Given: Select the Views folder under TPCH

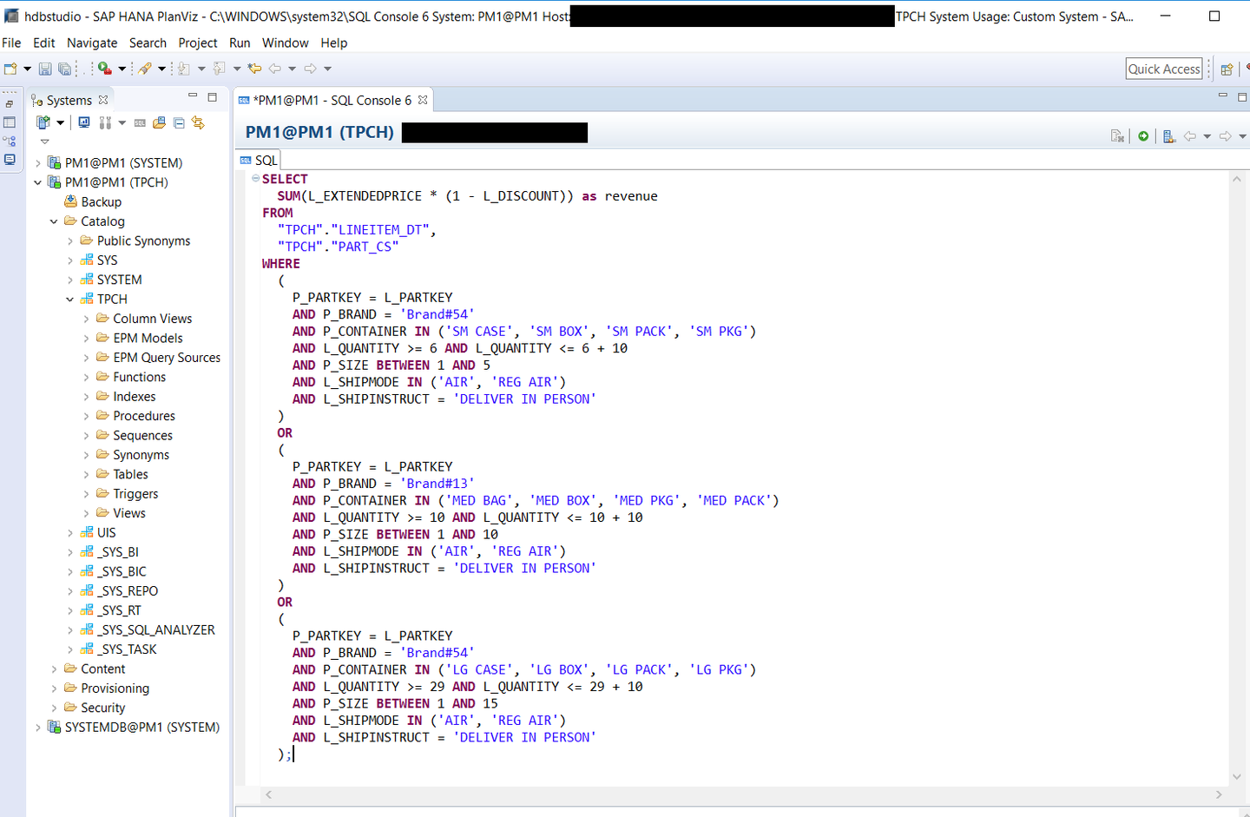Looking at the screenshot, I should tap(121, 513).
